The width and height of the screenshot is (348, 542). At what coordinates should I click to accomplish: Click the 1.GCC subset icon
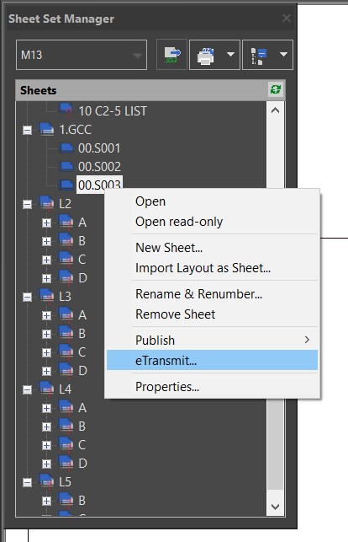pyautogui.click(x=46, y=129)
